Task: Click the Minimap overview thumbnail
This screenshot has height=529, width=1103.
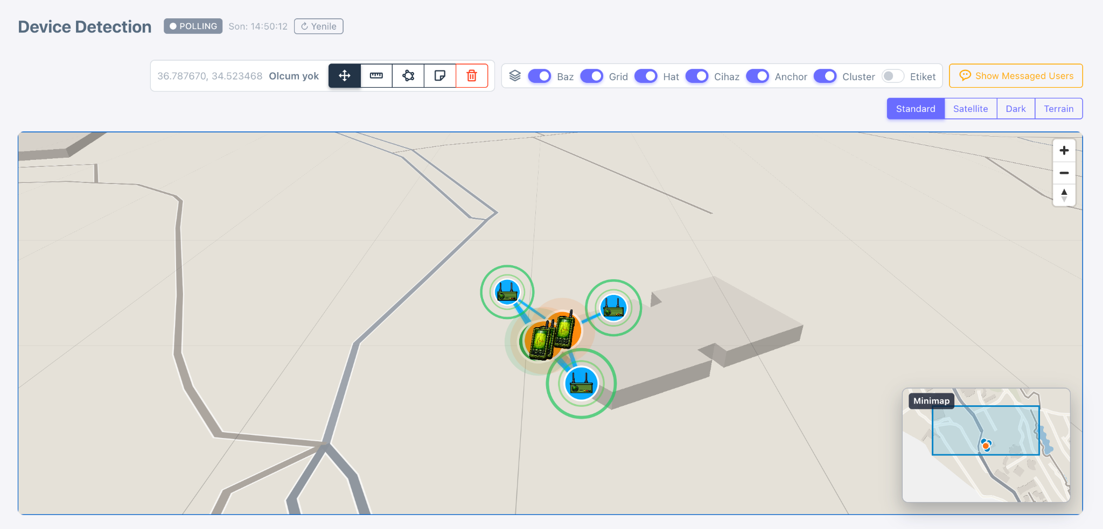Action: [x=986, y=445]
